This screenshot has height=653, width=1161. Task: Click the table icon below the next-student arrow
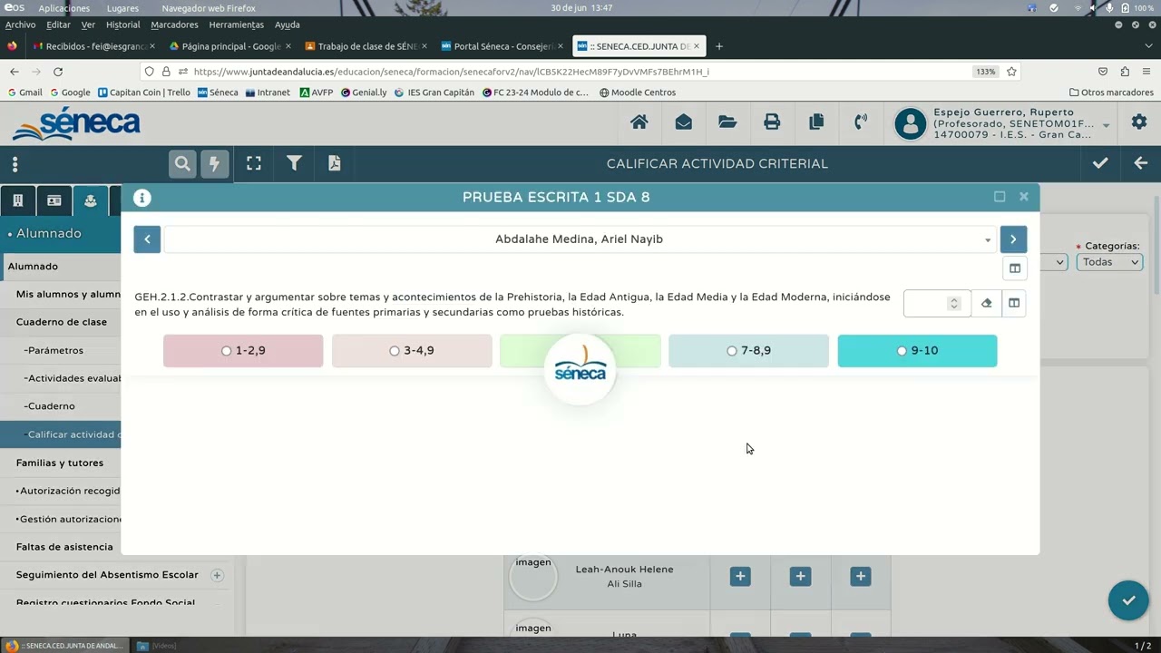[x=1015, y=268]
